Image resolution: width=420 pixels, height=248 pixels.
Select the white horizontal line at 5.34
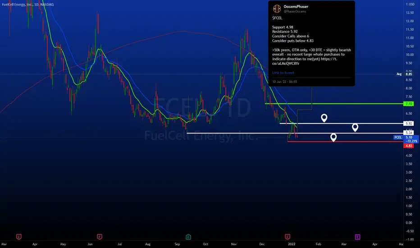pyautogui.click(x=295, y=133)
